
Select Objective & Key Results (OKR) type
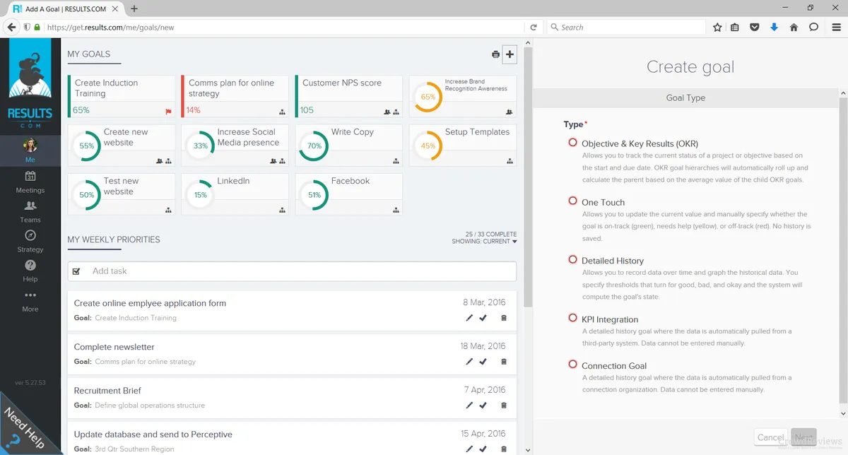573,143
